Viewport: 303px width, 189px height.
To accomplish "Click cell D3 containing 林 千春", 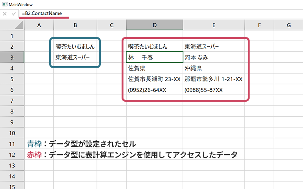I will click(x=155, y=57).
